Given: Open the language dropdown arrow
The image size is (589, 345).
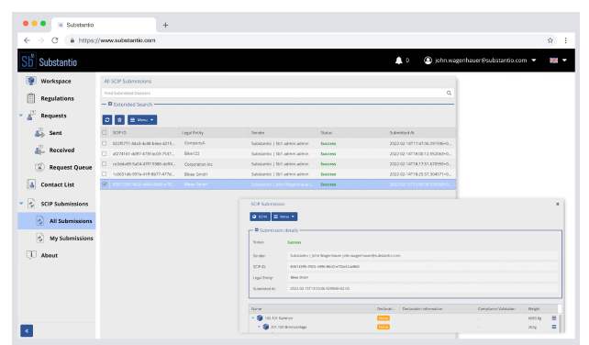Looking at the screenshot, I should pos(564,61).
